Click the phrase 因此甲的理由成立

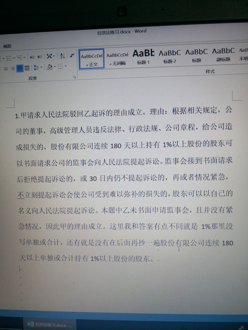(74, 227)
